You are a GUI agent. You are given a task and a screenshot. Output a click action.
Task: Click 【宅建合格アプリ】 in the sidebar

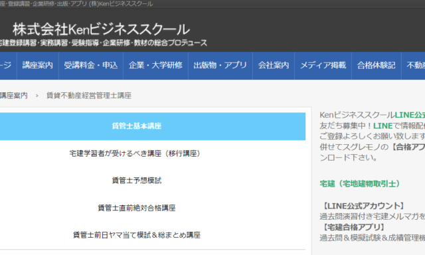(x=353, y=227)
